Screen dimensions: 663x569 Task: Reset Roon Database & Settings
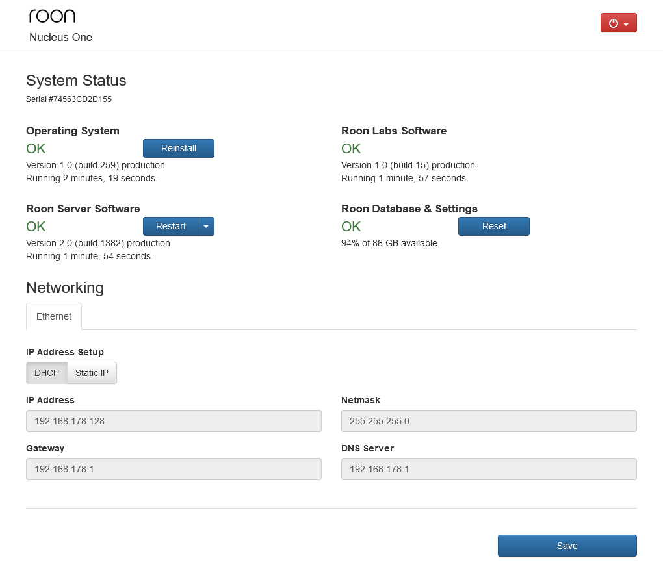(494, 227)
